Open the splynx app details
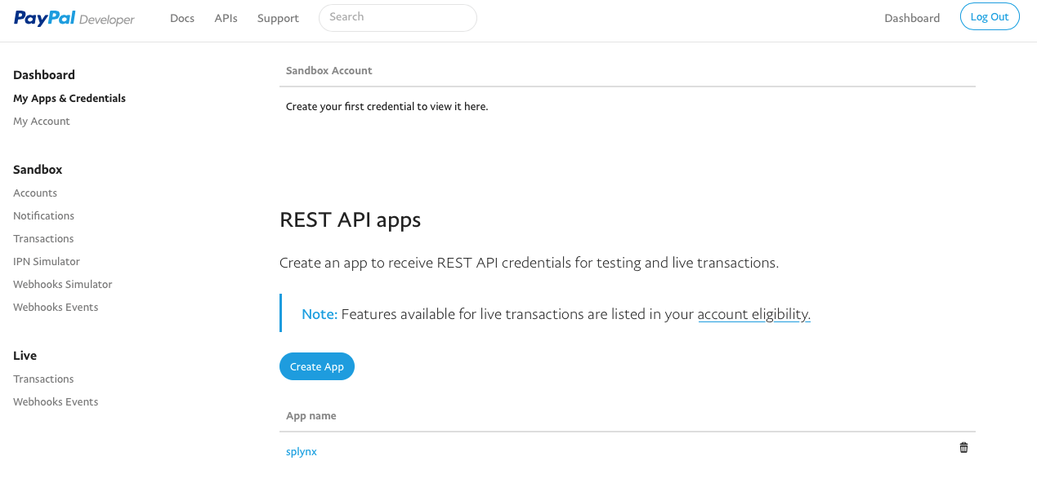 click(301, 450)
